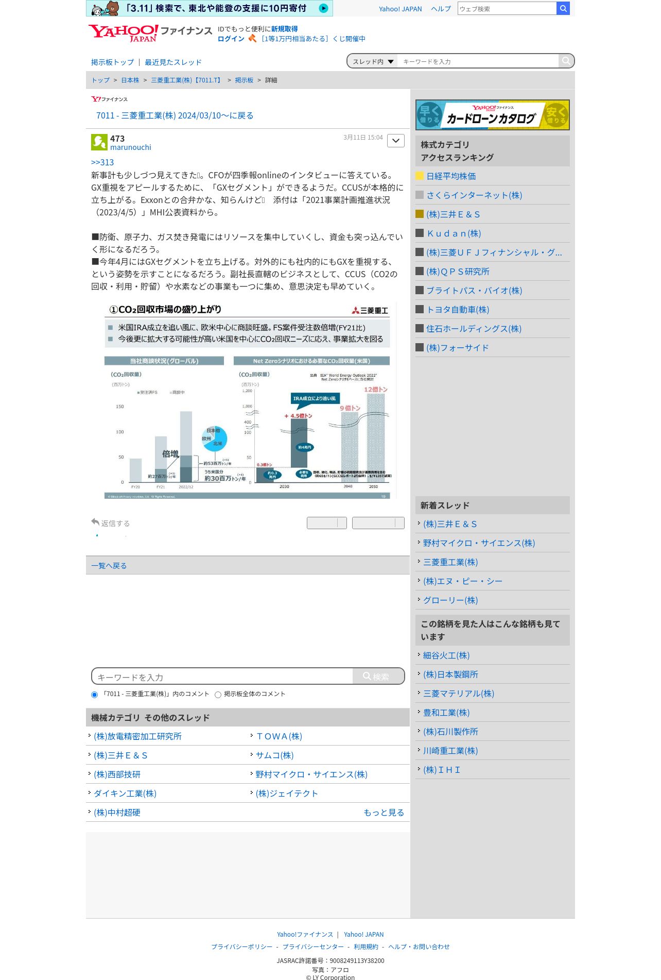Click the gray swatch beside さくらインターネット

[420, 195]
